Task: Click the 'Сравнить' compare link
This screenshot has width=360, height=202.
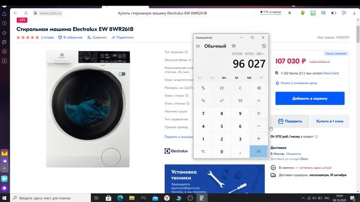Action: [x=97, y=38]
